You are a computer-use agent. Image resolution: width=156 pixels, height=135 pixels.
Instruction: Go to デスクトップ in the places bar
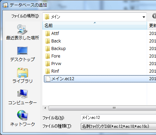pos(23,54)
